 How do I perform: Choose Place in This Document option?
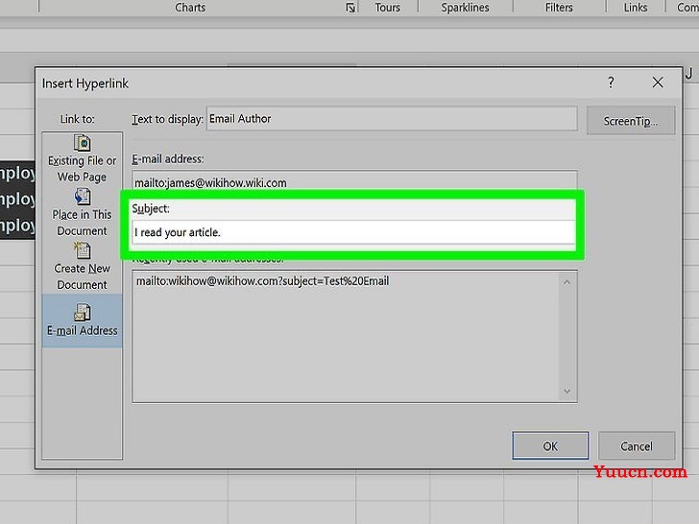pyautogui.click(x=82, y=212)
